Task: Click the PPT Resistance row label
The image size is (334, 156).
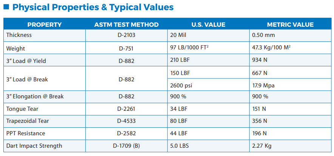Action: pyautogui.click(x=26, y=133)
